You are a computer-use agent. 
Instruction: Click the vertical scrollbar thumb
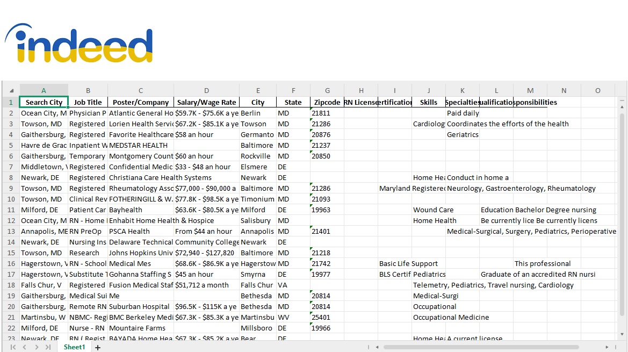pos(622,213)
